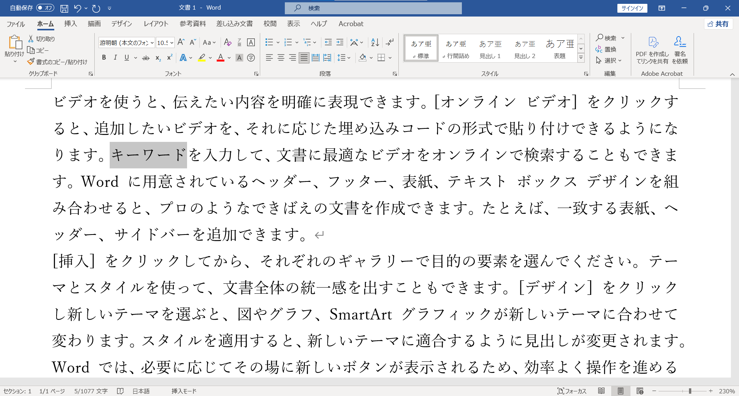Screen dimensions: 739x396
Task: Click the サインイン button
Action: coord(632,8)
